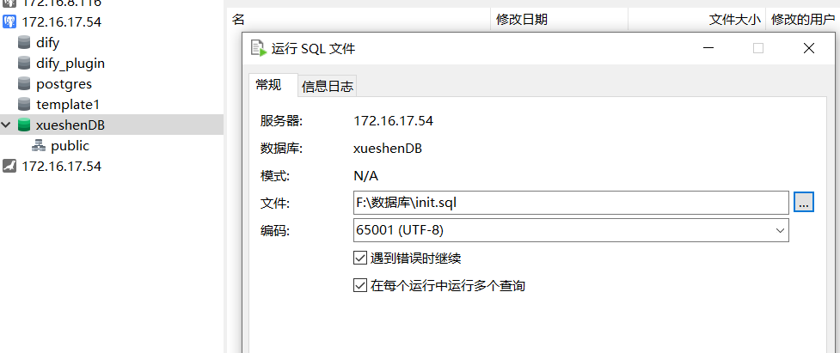Click the green xueshenDB database icon

(24, 125)
